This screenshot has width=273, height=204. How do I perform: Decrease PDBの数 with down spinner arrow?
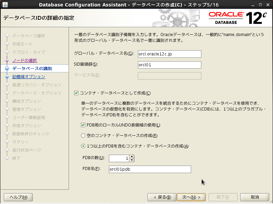(132, 160)
